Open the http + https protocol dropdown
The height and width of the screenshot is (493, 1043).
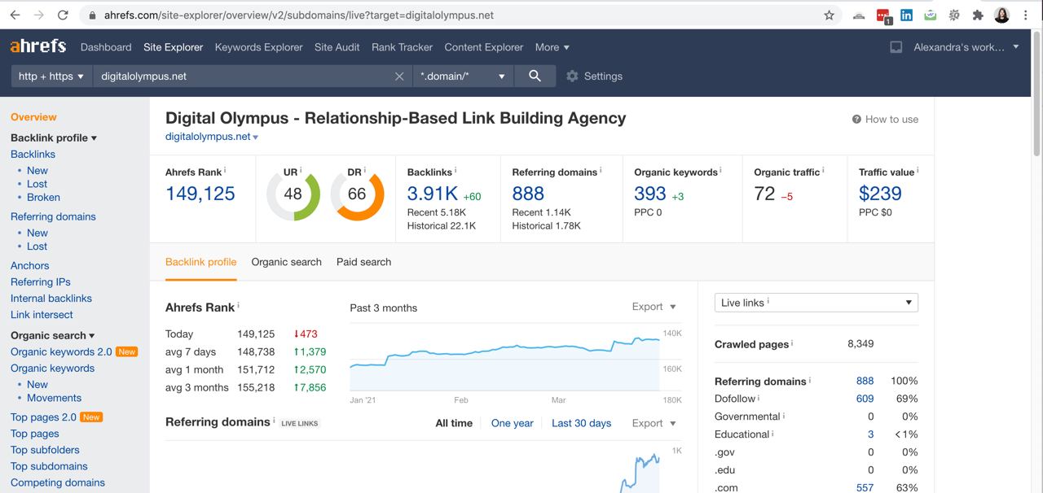click(51, 76)
